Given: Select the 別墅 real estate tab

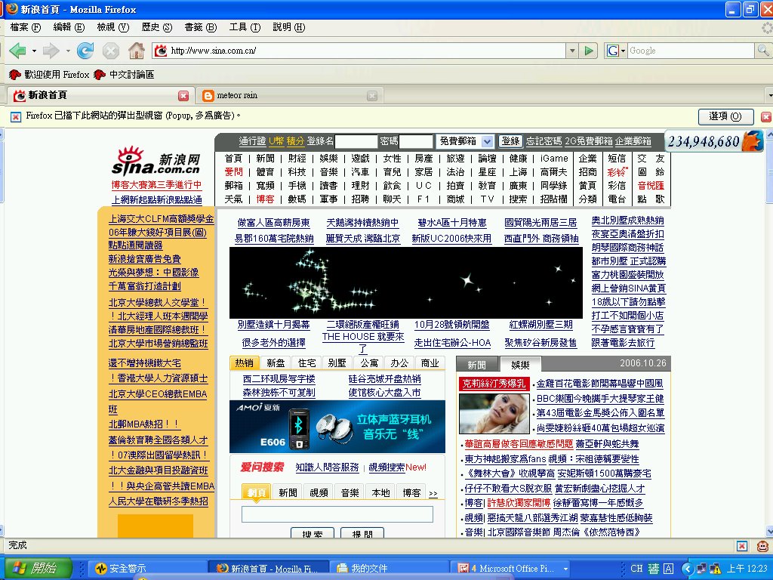Looking at the screenshot, I should tap(337, 363).
